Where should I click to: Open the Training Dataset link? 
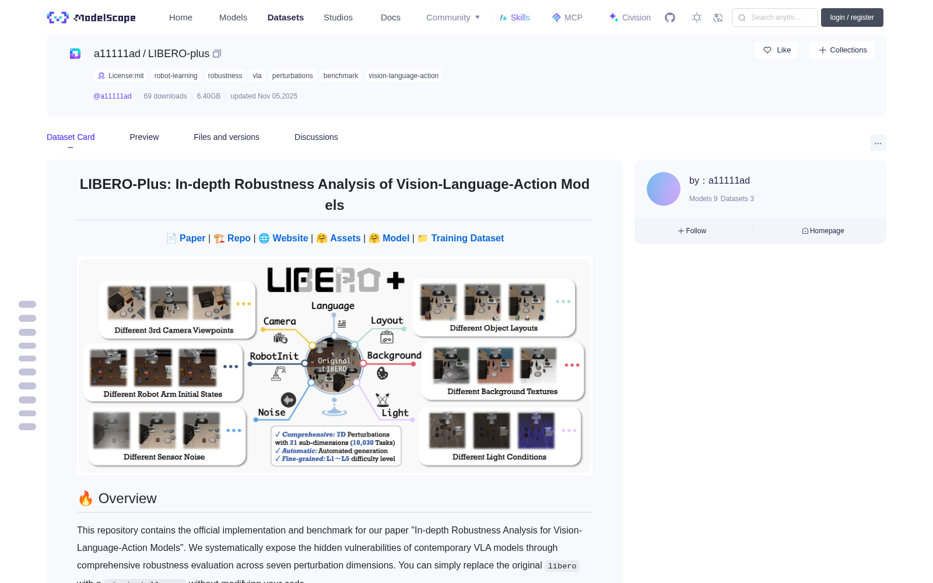click(468, 238)
